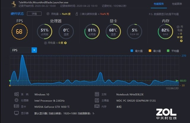Click the green average point at chart start
The width and height of the screenshot is (190, 123).
pos(10,81)
